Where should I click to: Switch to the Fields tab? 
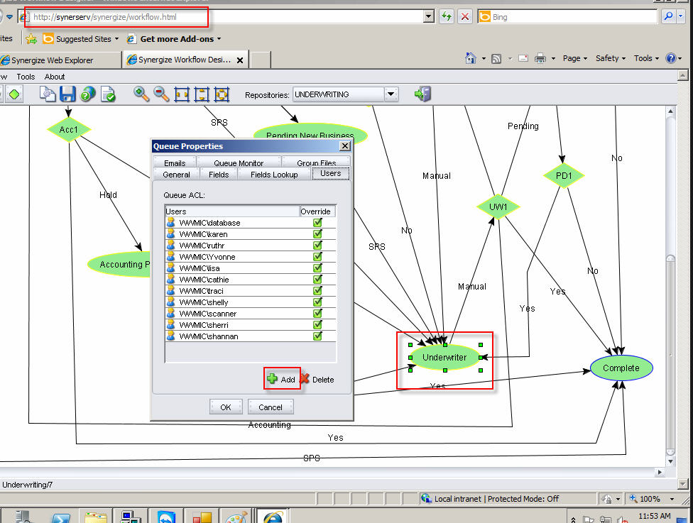(219, 175)
